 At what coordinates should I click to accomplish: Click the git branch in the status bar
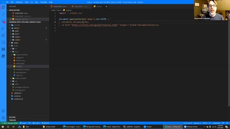tap(23, 123)
